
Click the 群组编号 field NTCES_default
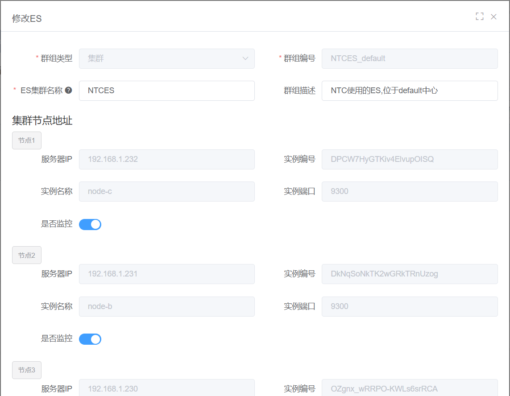click(410, 58)
